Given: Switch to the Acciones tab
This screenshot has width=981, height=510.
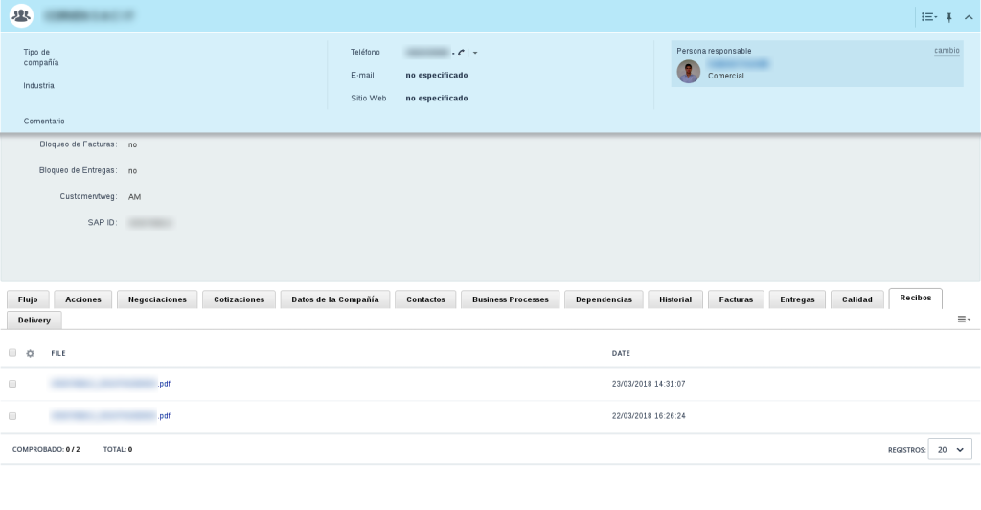Looking at the screenshot, I should pyautogui.click(x=83, y=299).
